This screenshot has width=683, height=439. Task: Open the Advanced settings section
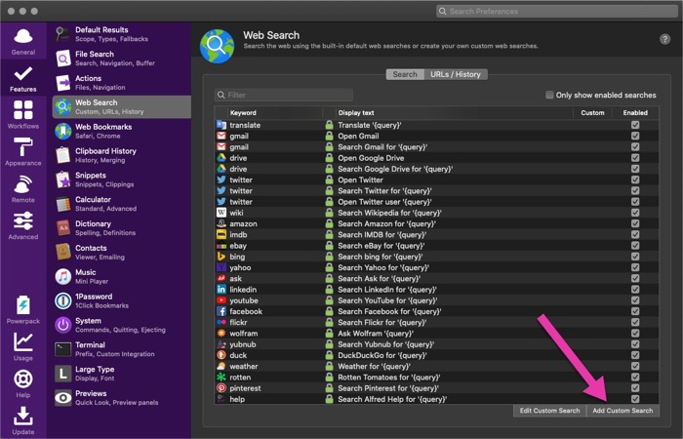(23, 225)
